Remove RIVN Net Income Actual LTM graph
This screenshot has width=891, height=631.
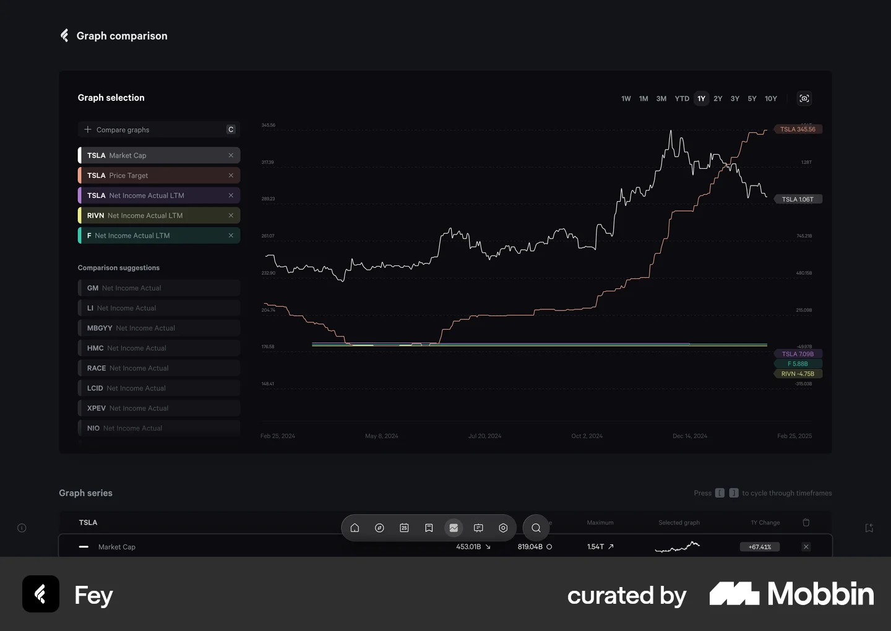click(x=231, y=215)
